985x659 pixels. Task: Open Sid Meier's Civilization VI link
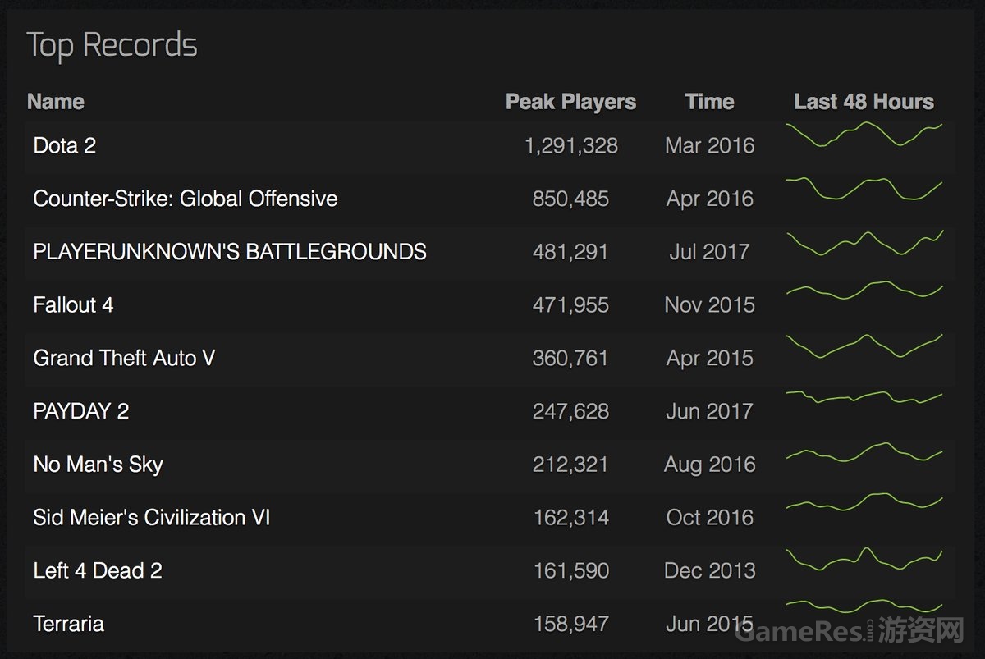(152, 517)
